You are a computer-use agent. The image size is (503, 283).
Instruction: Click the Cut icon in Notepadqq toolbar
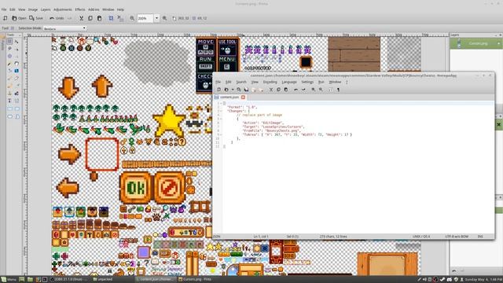(x=270, y=90)
